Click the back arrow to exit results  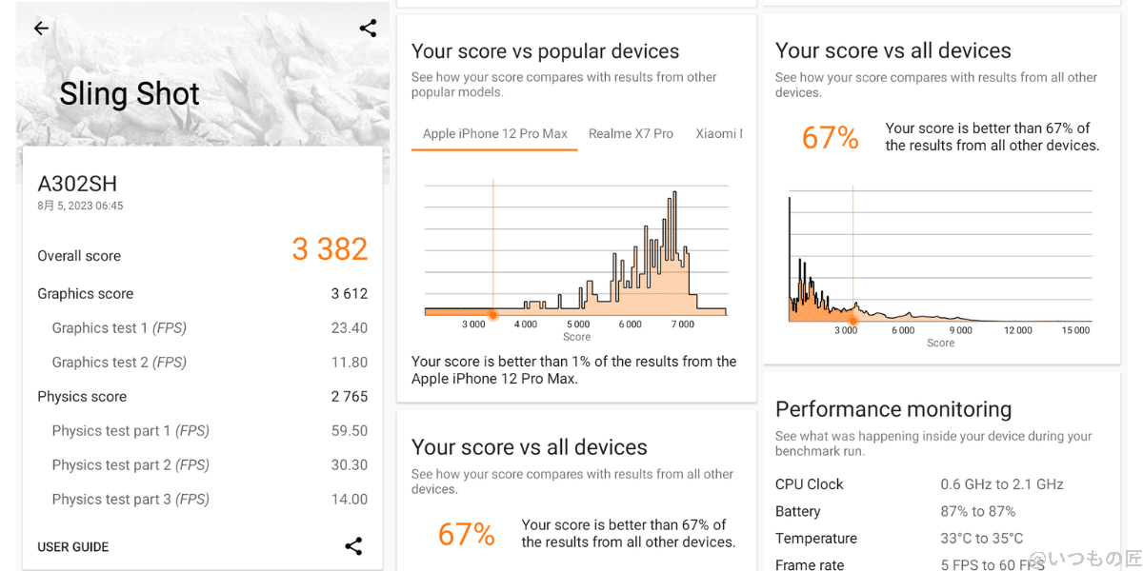pos(40,28)
